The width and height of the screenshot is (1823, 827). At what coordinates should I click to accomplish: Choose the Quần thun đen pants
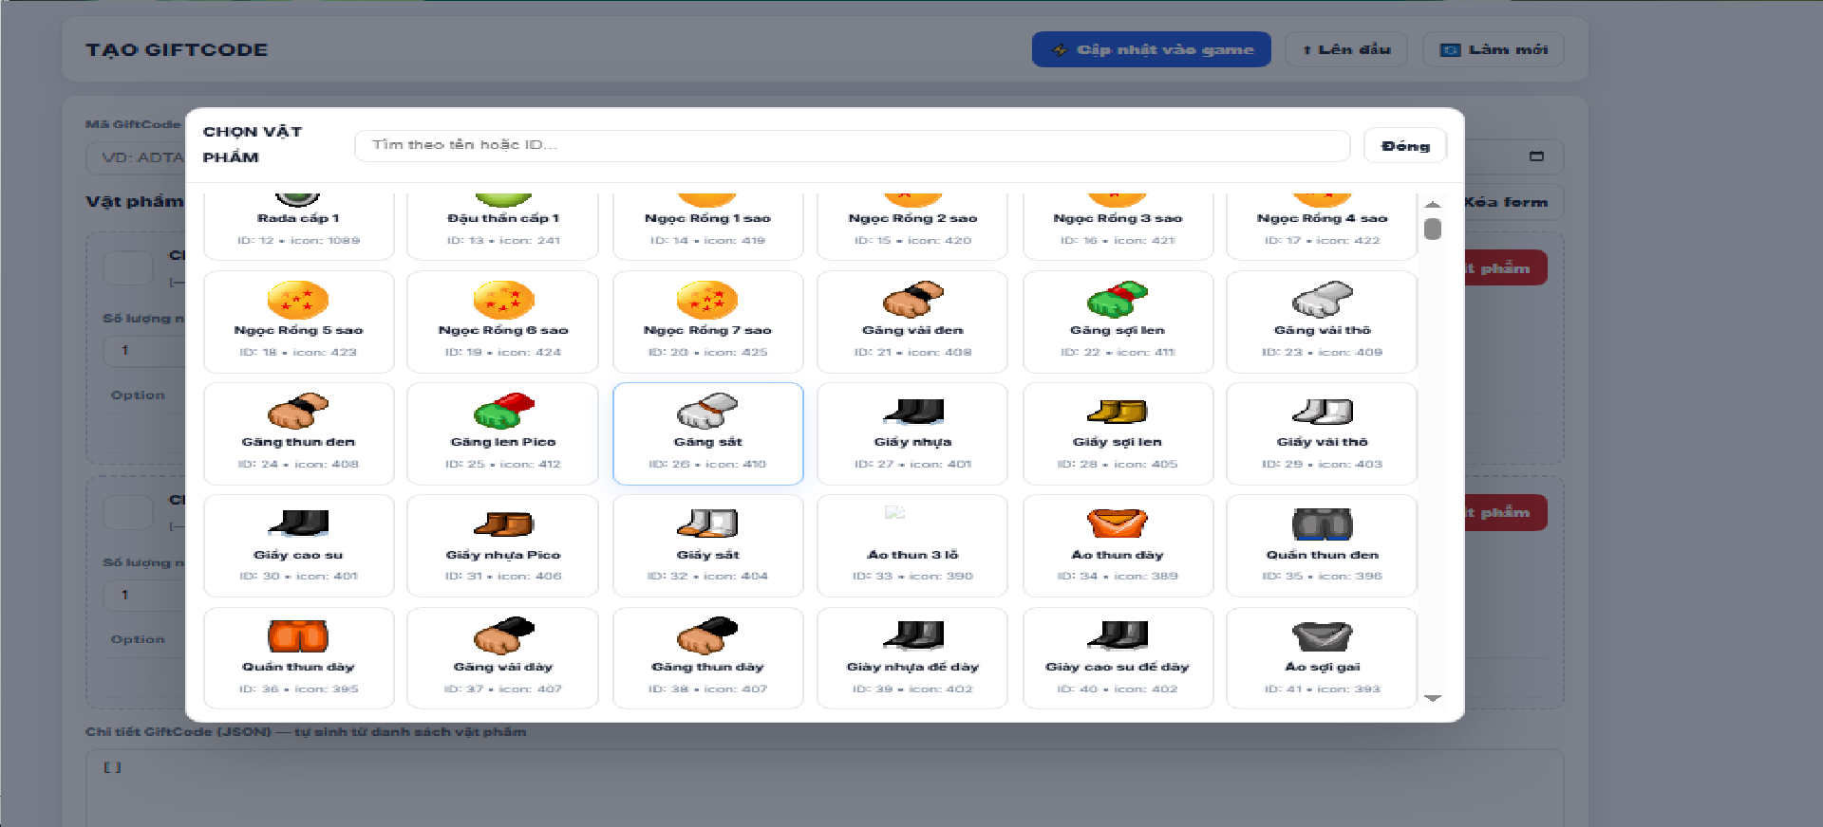click(1322, 545)
